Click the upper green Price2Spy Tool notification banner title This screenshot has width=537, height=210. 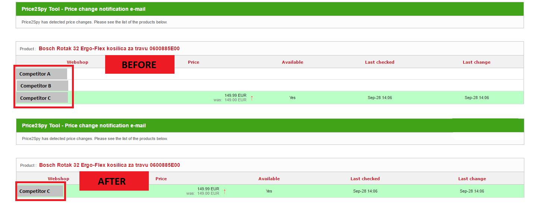pyautogui.click(x=84, y=9)
